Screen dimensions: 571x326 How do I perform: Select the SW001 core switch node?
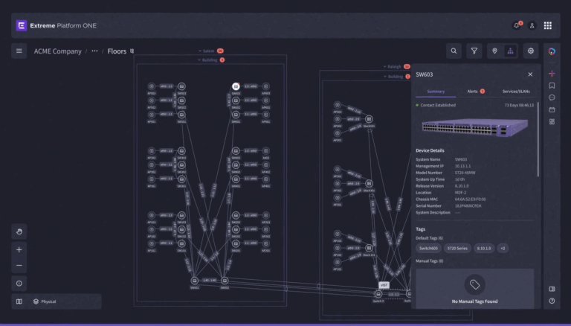coord(195,281)
